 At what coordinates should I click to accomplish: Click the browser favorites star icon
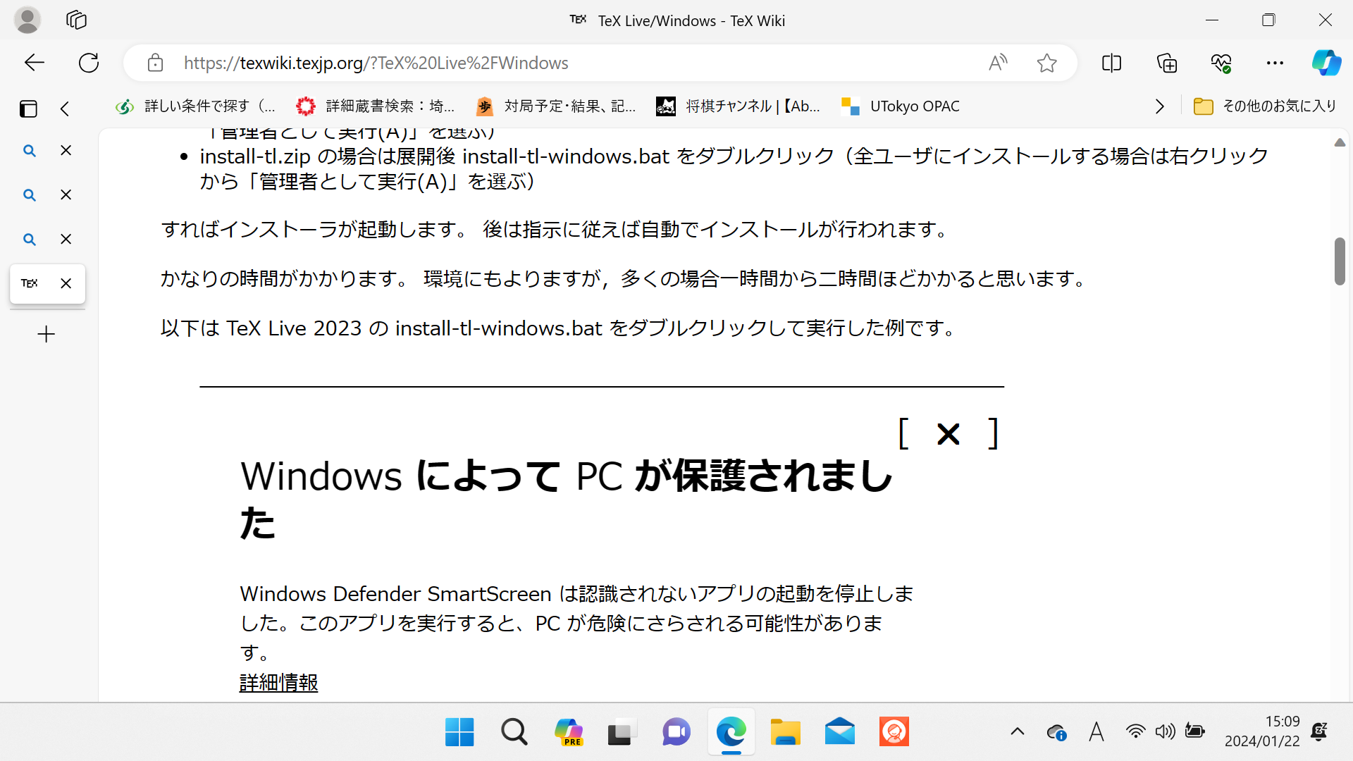1047,63
